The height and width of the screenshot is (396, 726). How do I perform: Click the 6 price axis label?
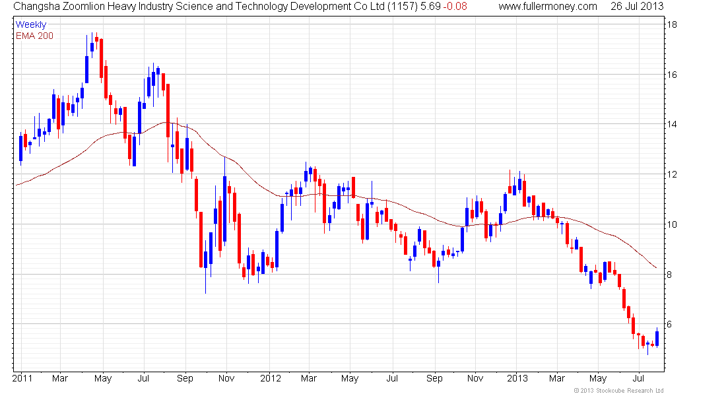click(x=669, y=324)
